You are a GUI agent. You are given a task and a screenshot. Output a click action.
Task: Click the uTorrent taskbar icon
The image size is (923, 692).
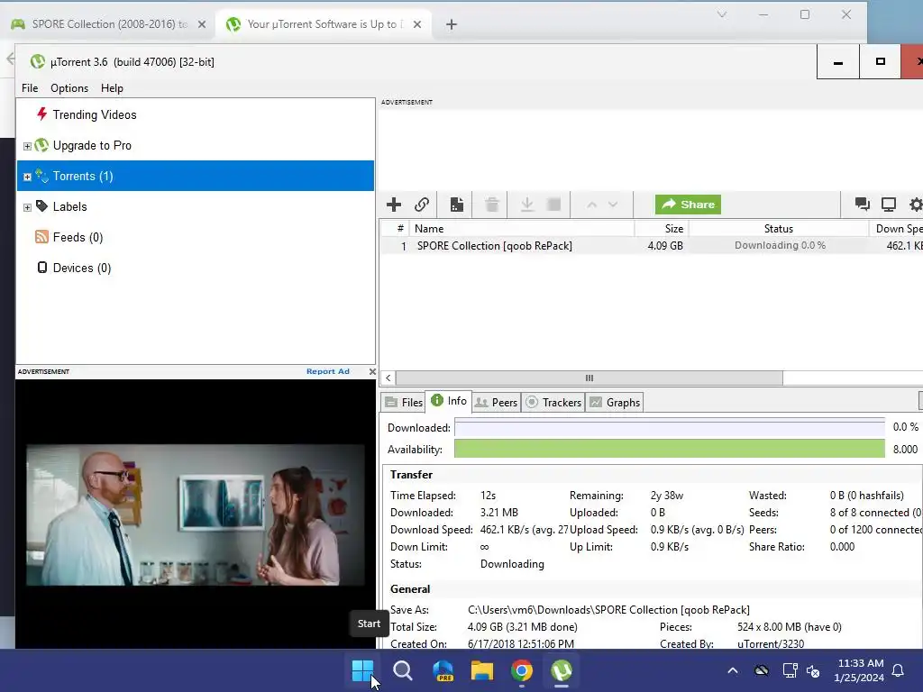(562, 670)
